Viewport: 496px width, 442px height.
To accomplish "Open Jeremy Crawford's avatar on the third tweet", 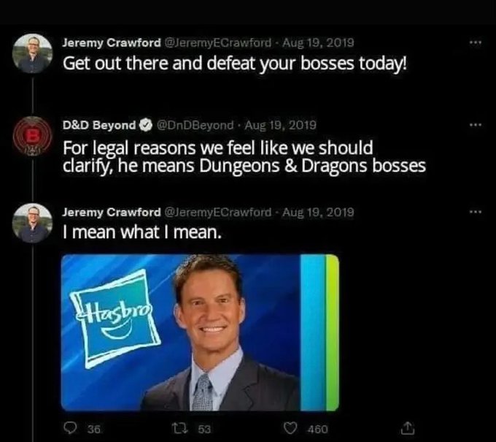I will (33, 223).
